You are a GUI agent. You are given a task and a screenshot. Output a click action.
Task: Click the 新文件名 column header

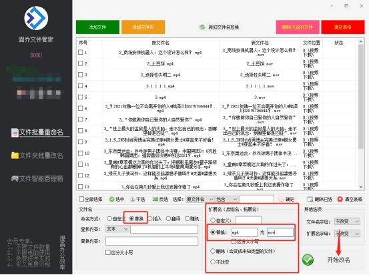point(260,43)
